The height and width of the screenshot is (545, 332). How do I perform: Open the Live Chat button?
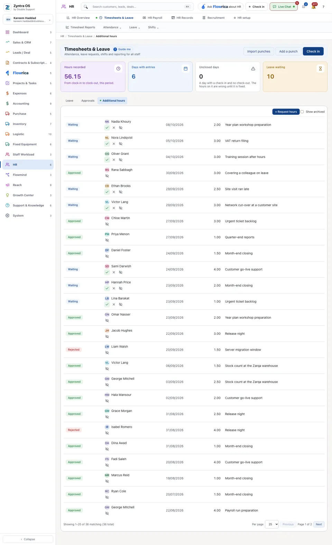click(284, 7)
